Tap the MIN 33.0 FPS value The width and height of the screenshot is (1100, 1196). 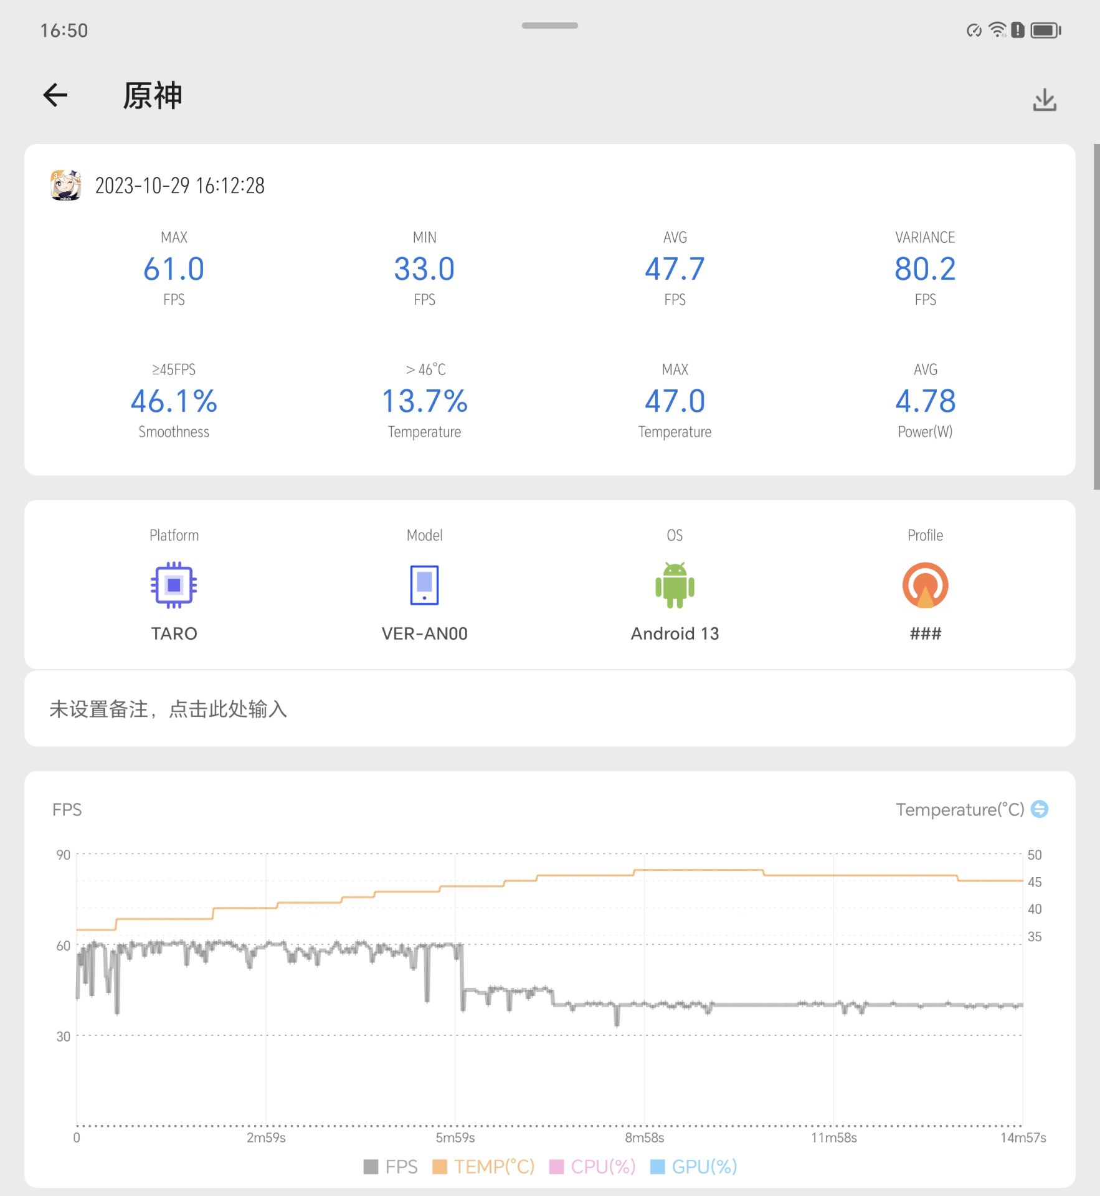click(x=424, y=269)
